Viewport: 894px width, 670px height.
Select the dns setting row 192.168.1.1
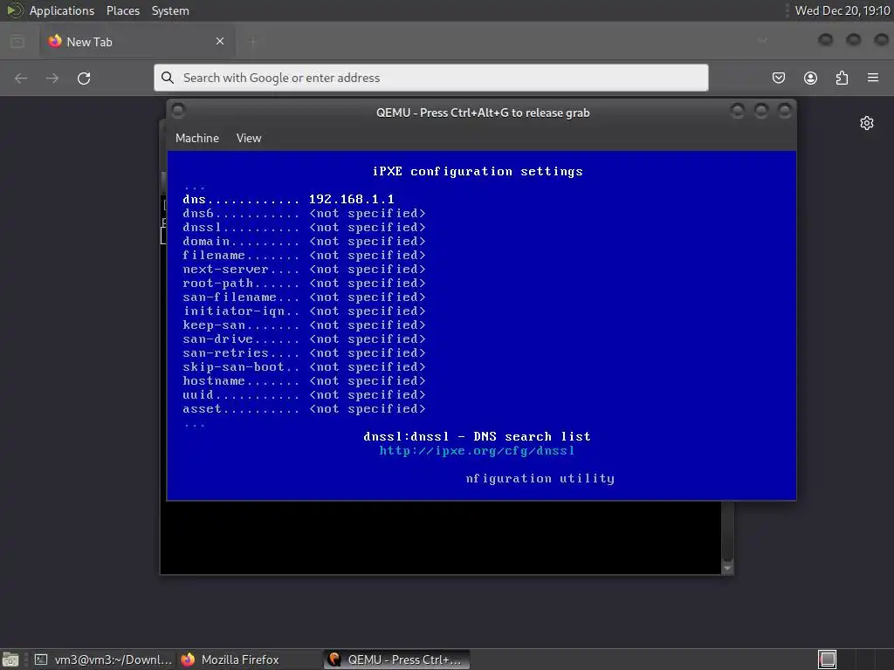[288, 199]
